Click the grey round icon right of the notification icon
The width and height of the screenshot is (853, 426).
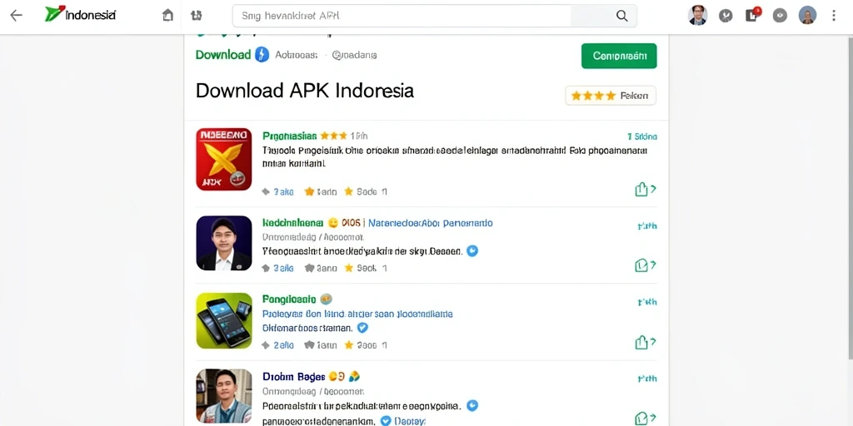pyautogui.click(x=780, y=15)
